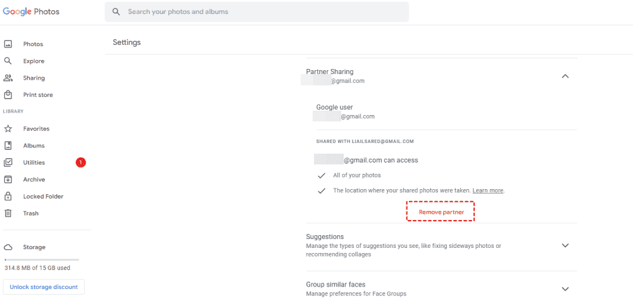
Task: Open the Archive box icon
Action: click(8, 180)
